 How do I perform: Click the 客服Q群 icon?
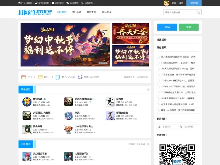pyautogui.click(x=159, y=127)
